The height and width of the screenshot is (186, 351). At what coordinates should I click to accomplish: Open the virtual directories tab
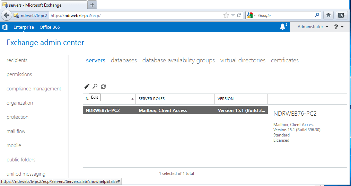(243, 60)
